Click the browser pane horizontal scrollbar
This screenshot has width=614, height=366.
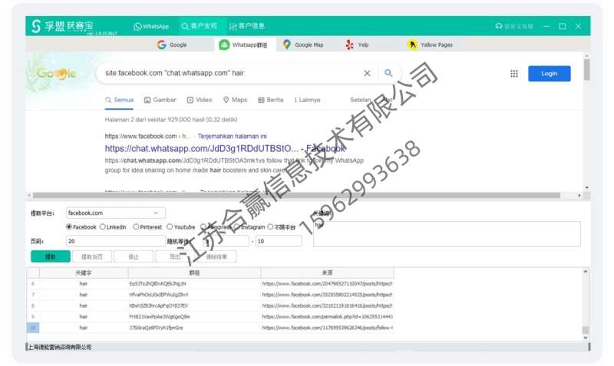(x=296, y=195)
